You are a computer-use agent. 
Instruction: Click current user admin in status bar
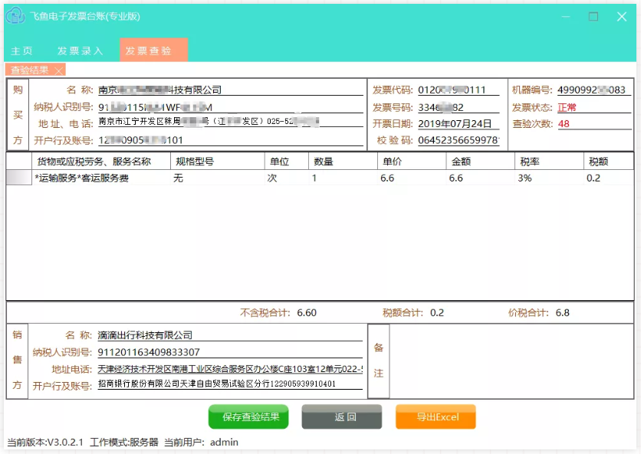224,443
